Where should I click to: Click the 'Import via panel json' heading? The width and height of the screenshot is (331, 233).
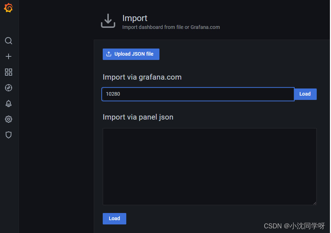click(x=138, y=117)
